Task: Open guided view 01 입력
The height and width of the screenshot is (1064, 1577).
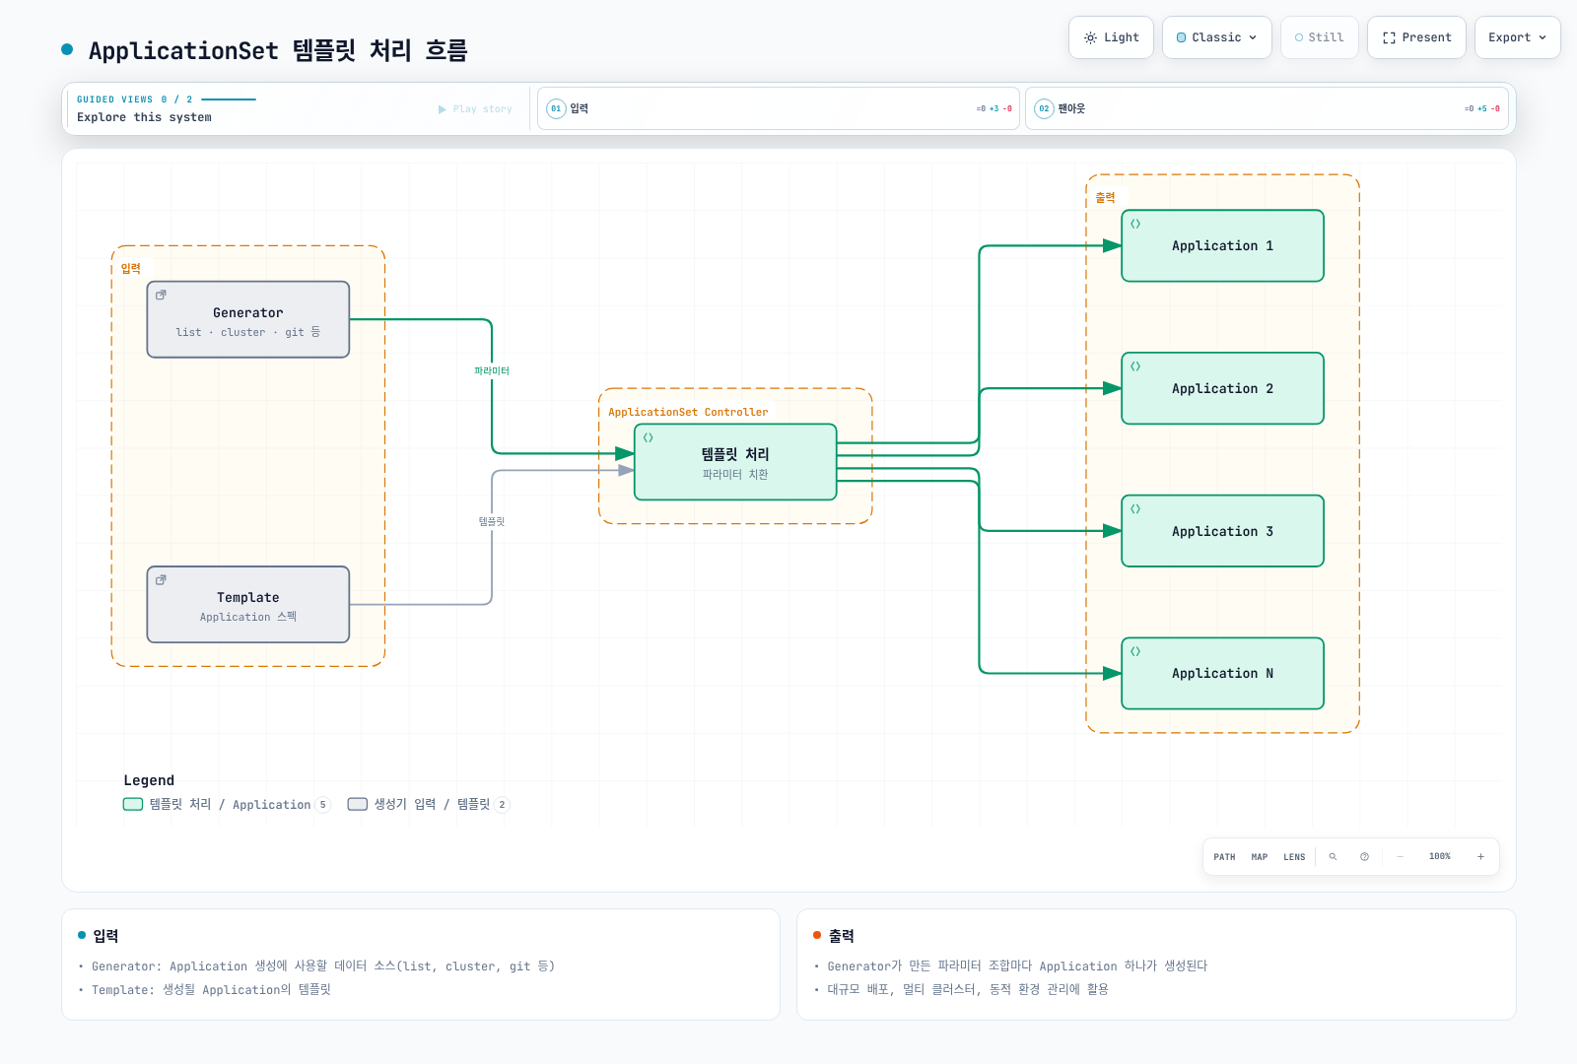Action: (x=779, y=108)
